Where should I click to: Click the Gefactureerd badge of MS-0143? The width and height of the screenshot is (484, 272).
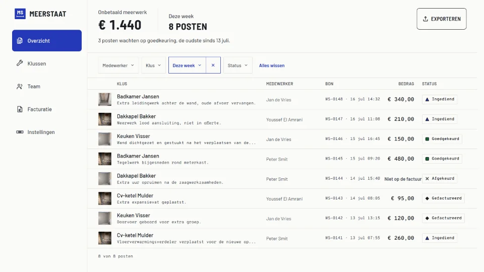pos(443,198)
